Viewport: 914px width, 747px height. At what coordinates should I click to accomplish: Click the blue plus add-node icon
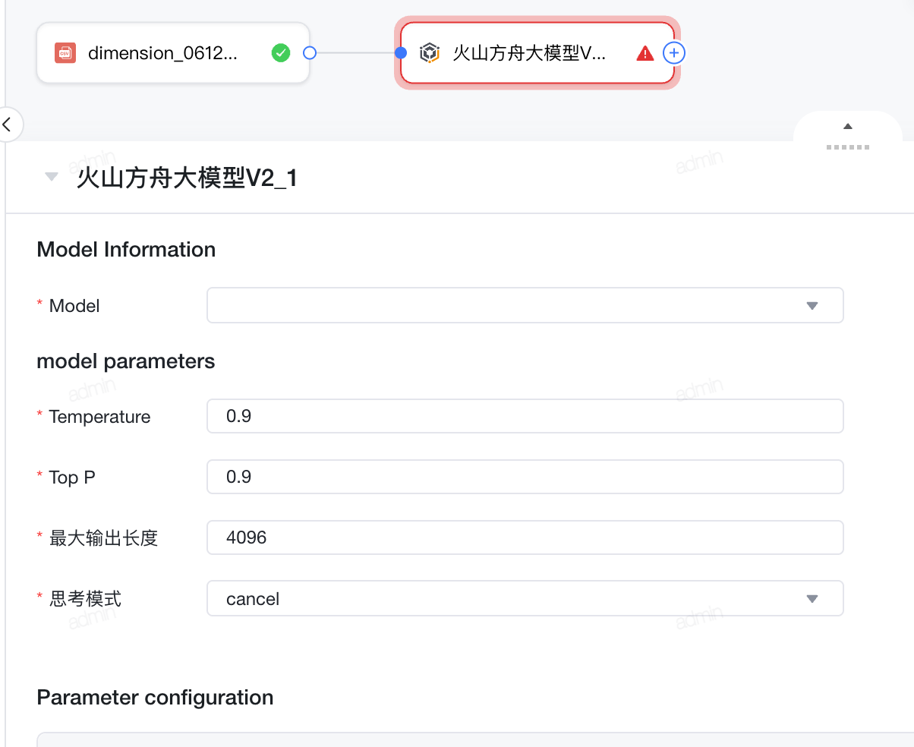coord(674,52)
